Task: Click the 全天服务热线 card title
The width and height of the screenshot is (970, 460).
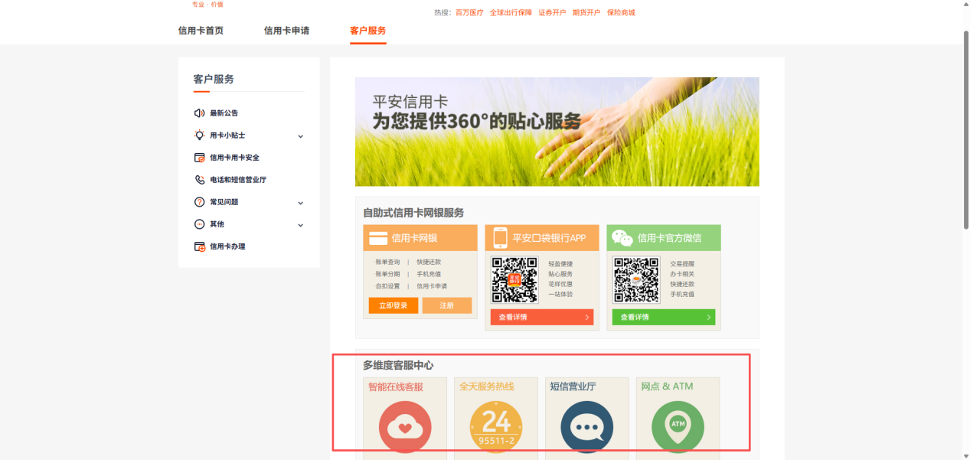Action: click(487, 387)
